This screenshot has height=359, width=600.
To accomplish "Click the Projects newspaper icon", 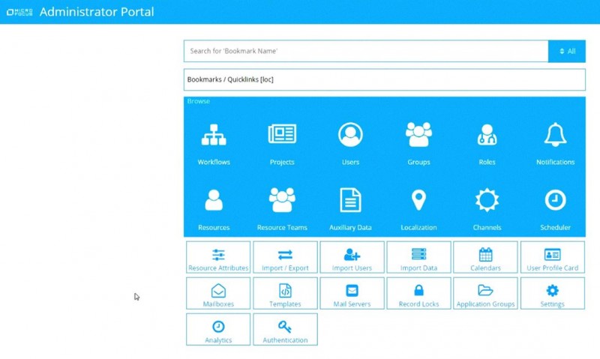I will 282,135.
